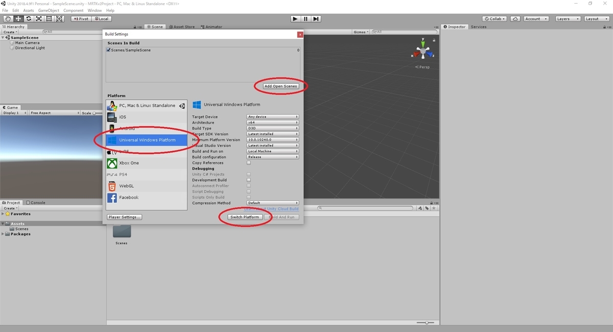Screen dimensions: 613x332
Task: Open the File menu
Action: (x=6, y=10)
